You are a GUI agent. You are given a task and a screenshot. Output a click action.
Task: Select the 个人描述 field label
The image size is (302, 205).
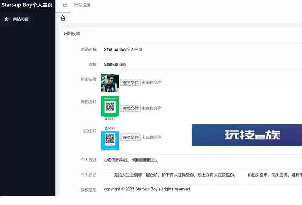point(89,160)
